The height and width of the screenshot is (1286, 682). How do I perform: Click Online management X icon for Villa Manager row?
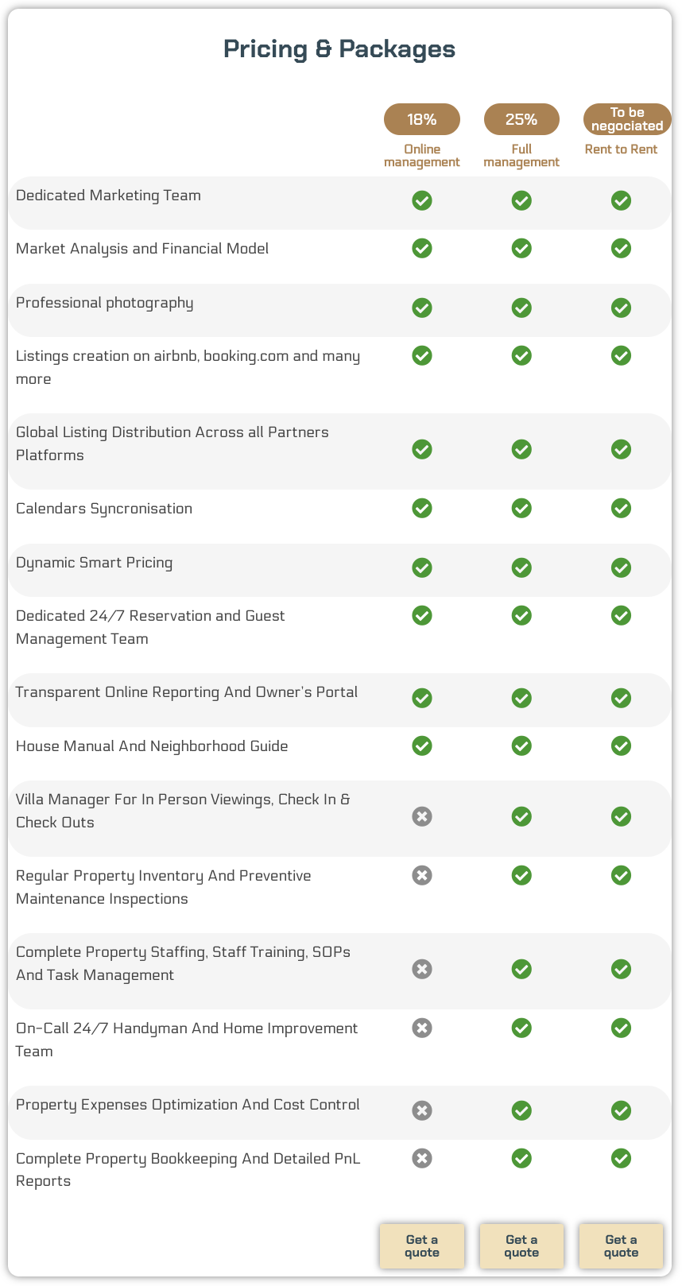[x=422, y=816]
